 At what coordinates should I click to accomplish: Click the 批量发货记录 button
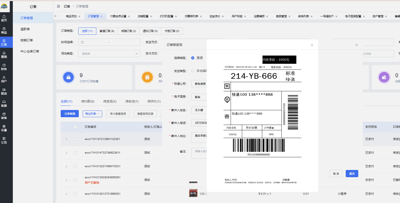coord(145,114)
